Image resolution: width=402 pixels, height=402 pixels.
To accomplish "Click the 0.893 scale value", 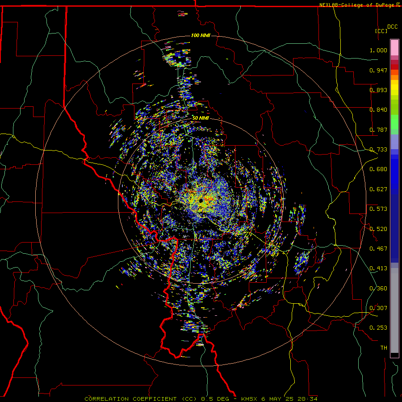I will pyautogui.click(x=378, y=90).
